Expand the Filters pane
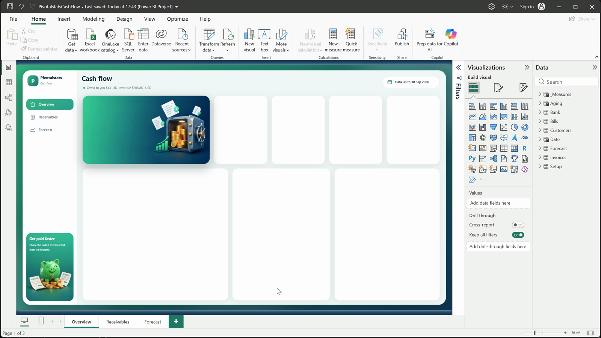 coord(459,68)
